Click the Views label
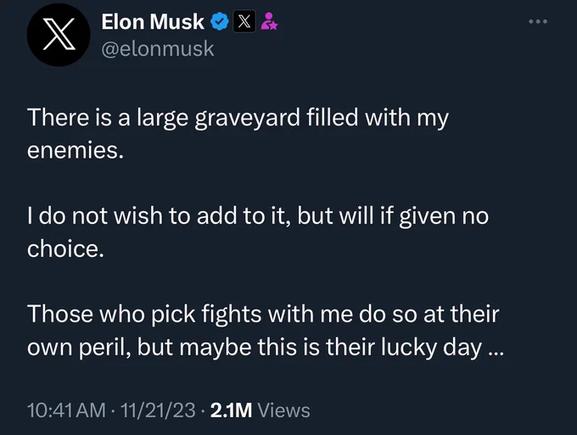Screen dimensions: 577x435 [283, 410]
